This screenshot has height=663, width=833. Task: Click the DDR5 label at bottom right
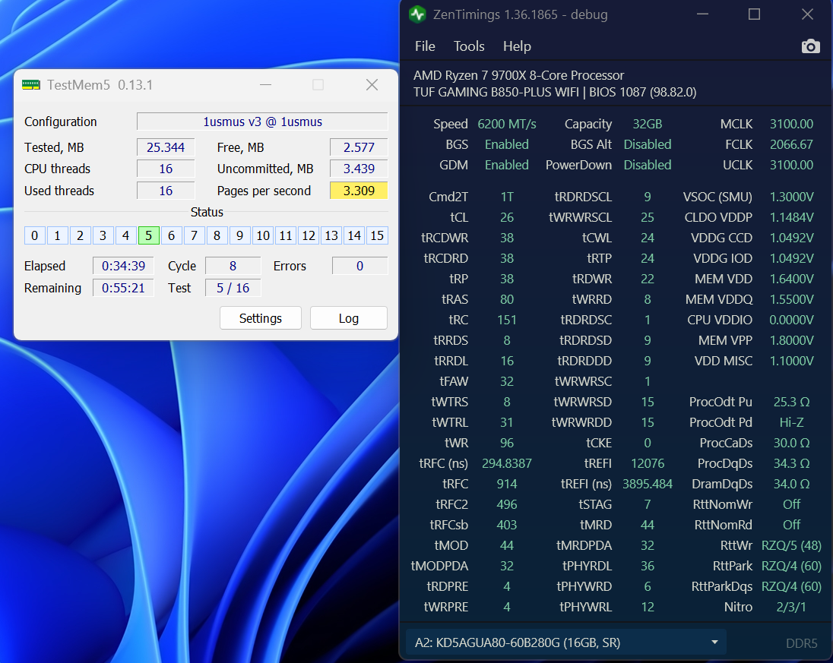click(x=801, y=643)
